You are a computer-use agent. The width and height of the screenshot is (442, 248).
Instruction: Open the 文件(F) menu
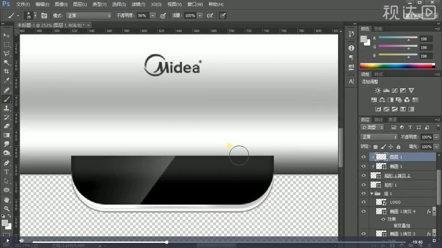point(23,4)
